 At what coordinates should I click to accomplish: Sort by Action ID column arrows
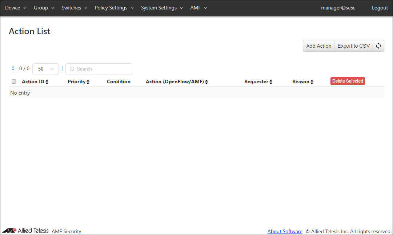(47, 82)
